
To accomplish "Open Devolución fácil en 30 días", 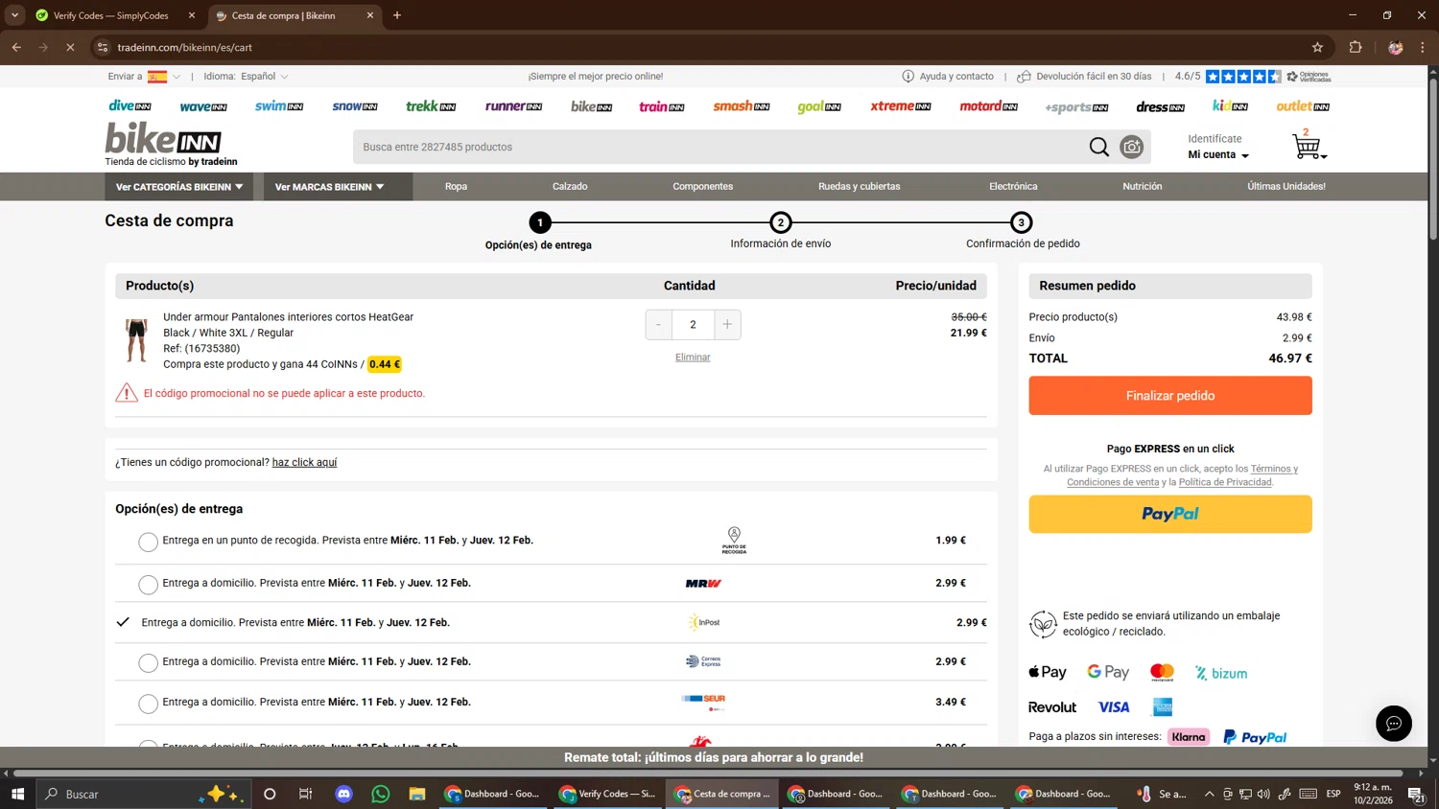I will (x=1084, y=77).
